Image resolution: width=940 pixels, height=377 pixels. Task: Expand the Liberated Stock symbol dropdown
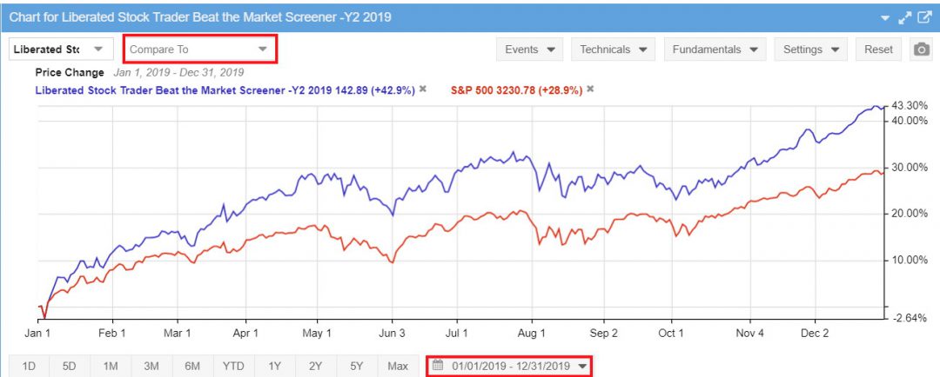point(60,50)
